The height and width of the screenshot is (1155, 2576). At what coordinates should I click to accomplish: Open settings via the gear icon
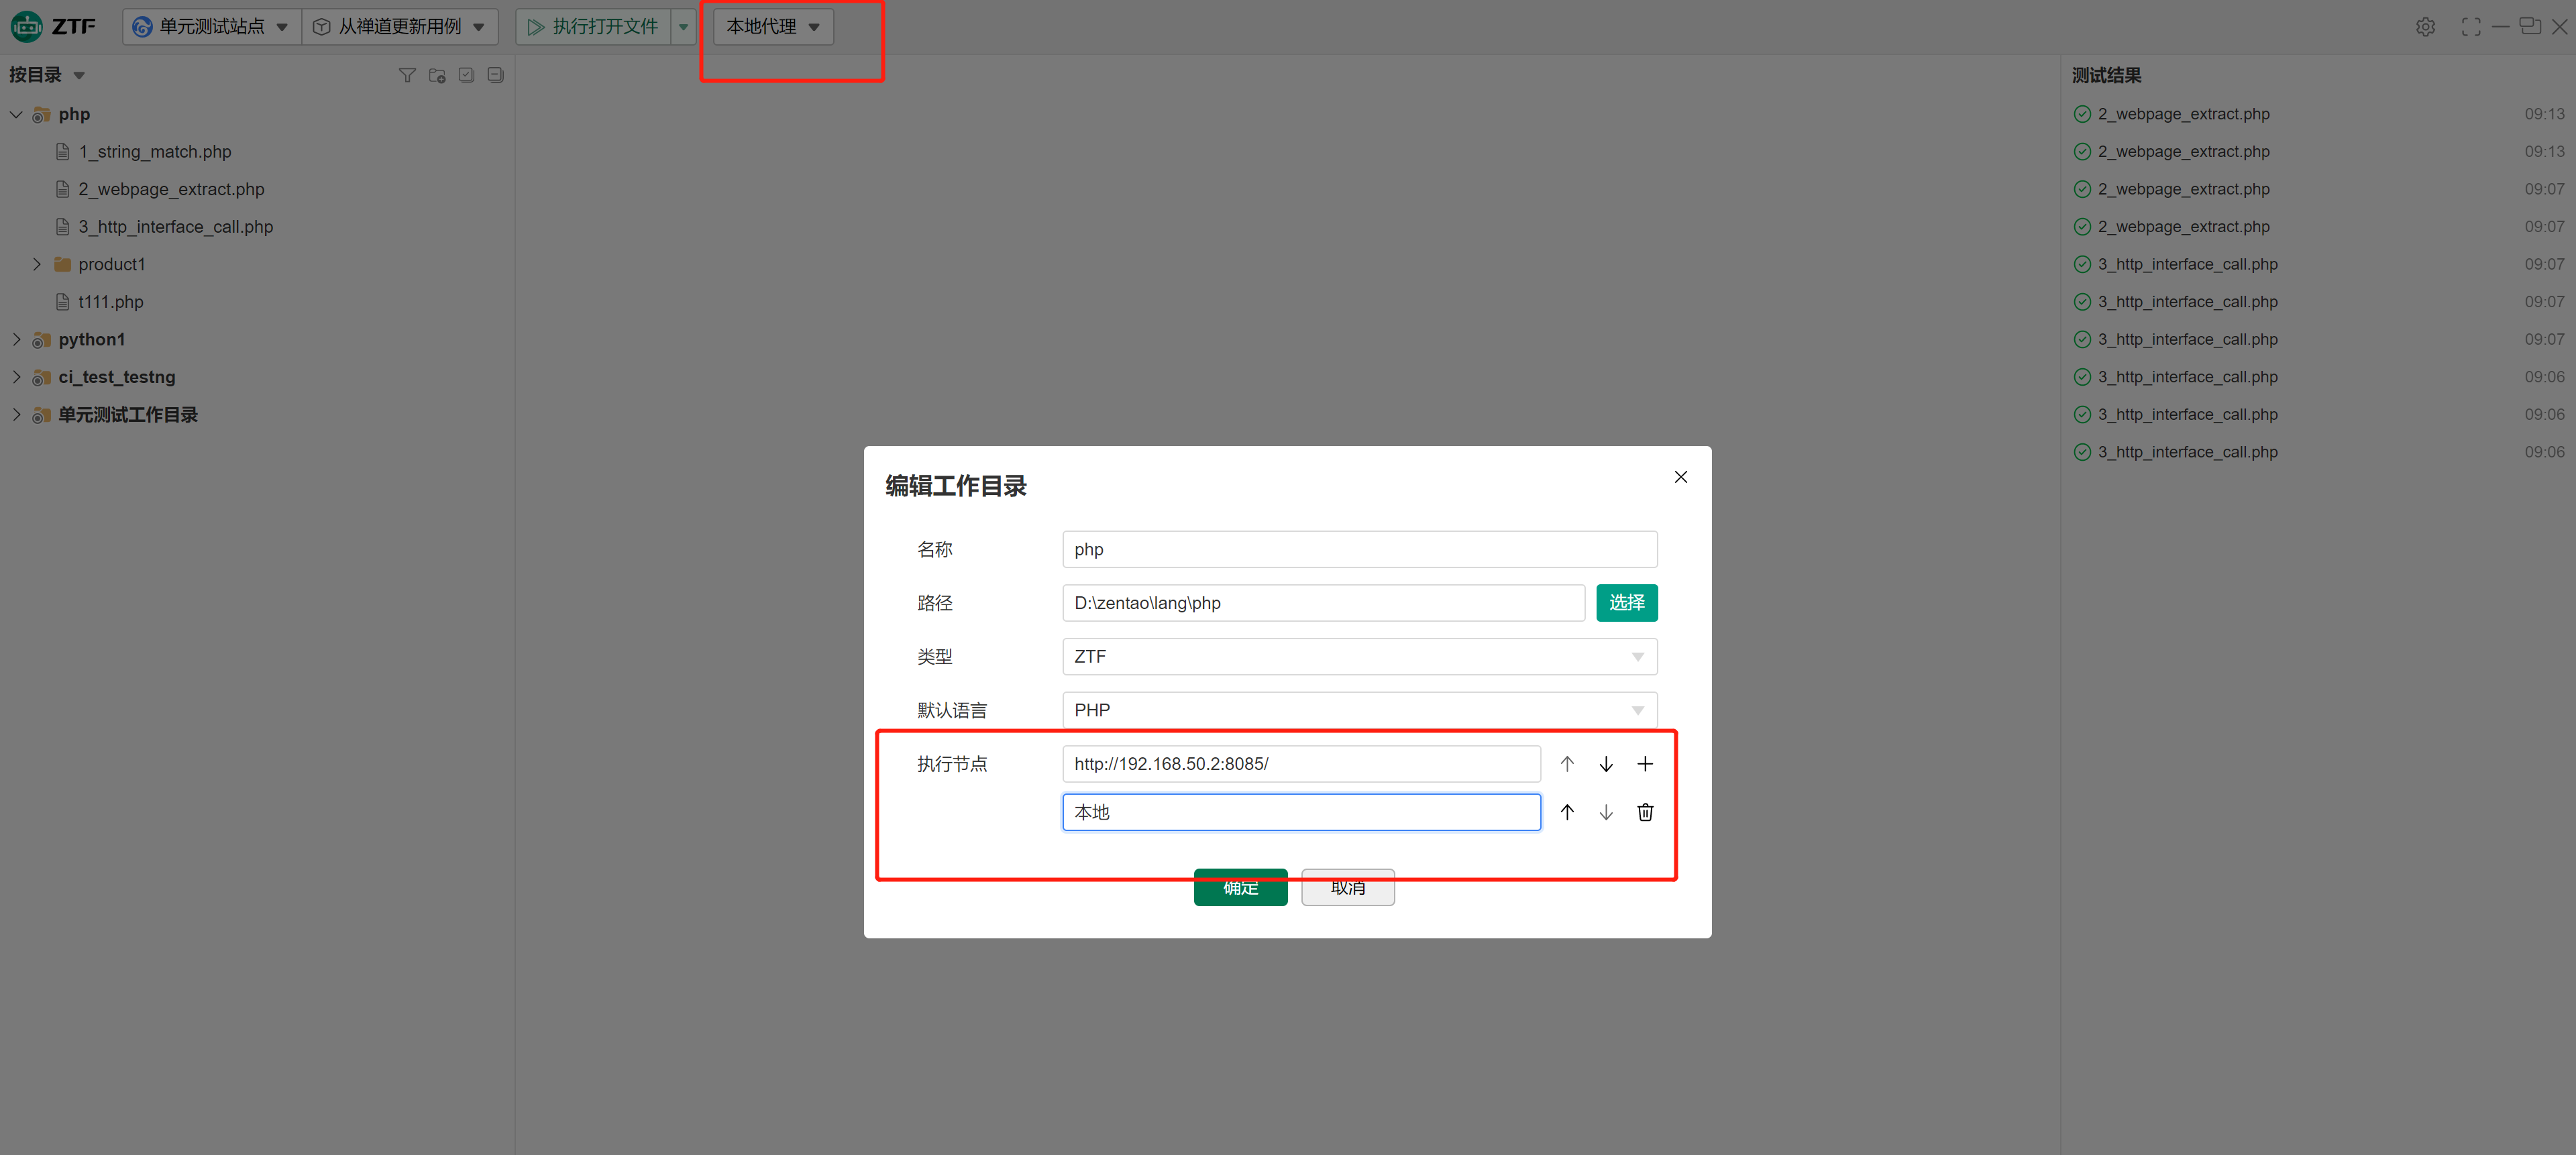[x=2425, y=27]
